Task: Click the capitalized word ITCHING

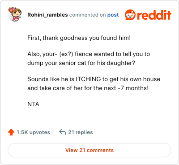Action: click(88, 79)
